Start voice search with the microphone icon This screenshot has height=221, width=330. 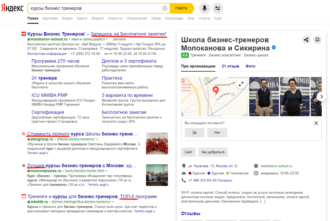coord(205,8)
